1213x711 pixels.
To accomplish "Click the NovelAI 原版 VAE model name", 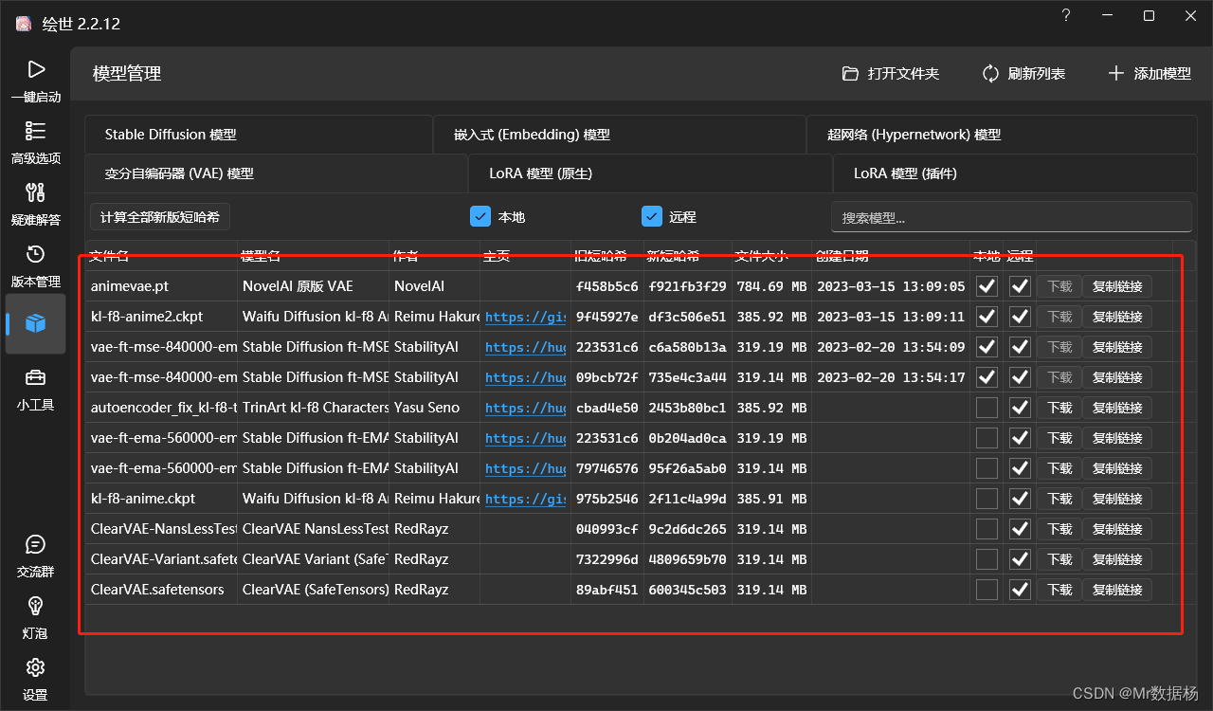I will (x=298, y=286).
